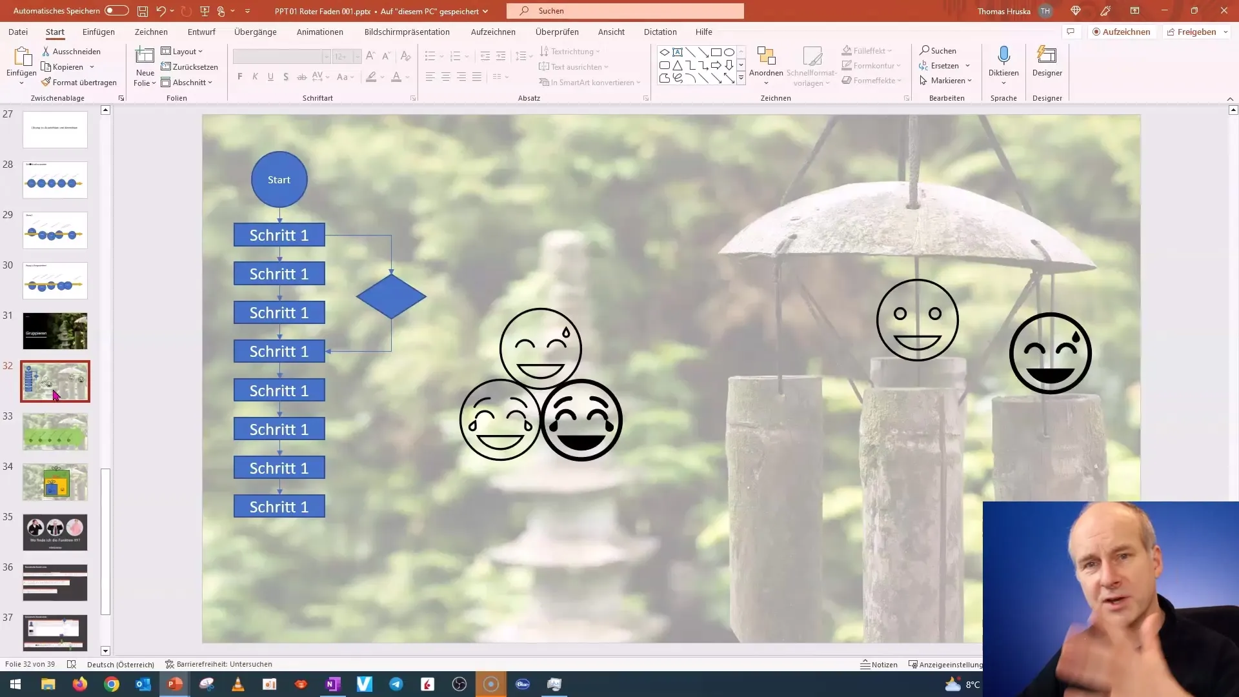
Task: Click Zurücksetzen button
Action: pos(189,67)
